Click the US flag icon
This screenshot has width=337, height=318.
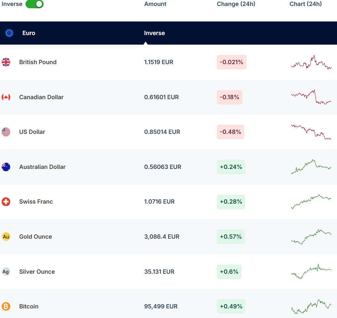[6, 132]
